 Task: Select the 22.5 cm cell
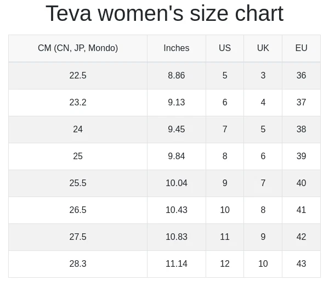pos(78,76)
